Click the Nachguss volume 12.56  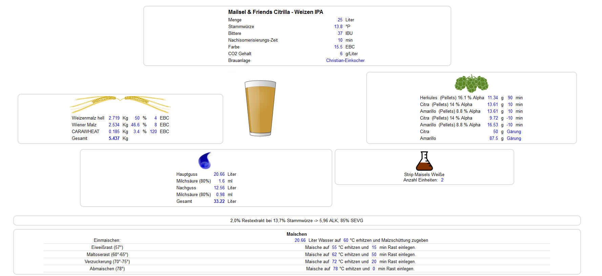pos(219,188)
